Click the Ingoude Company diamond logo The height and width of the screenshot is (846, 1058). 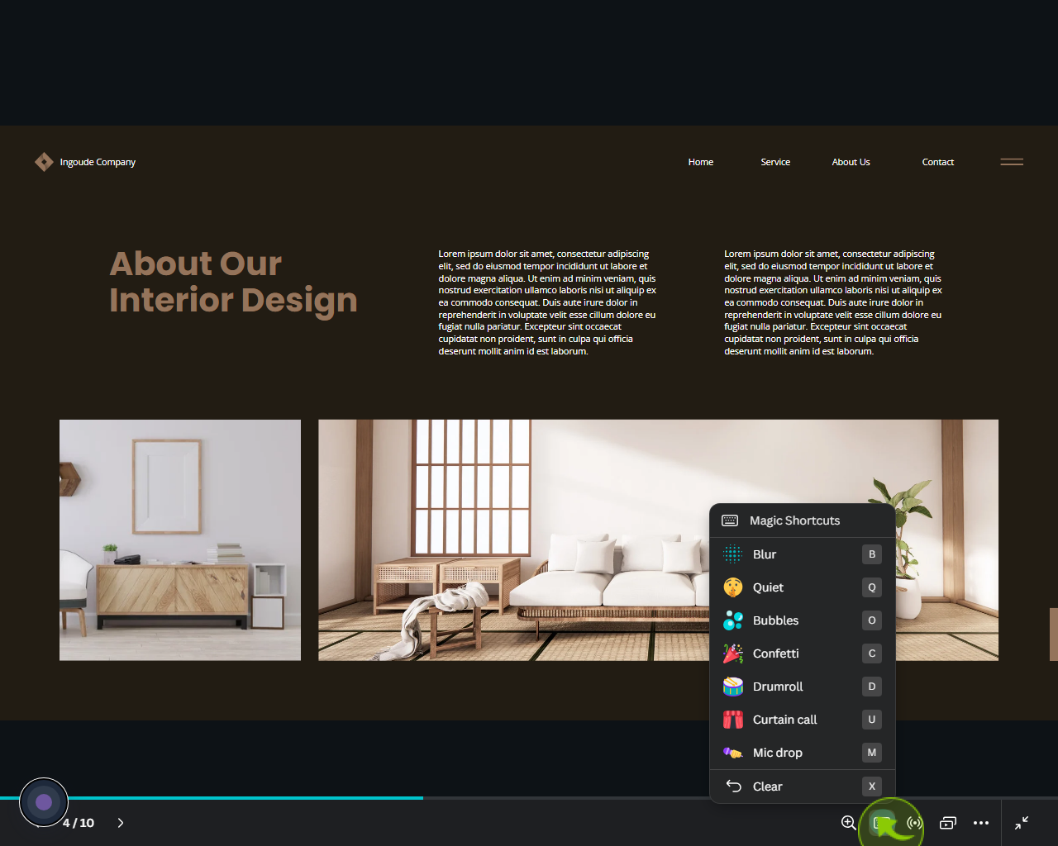click(x=44, y=162)
